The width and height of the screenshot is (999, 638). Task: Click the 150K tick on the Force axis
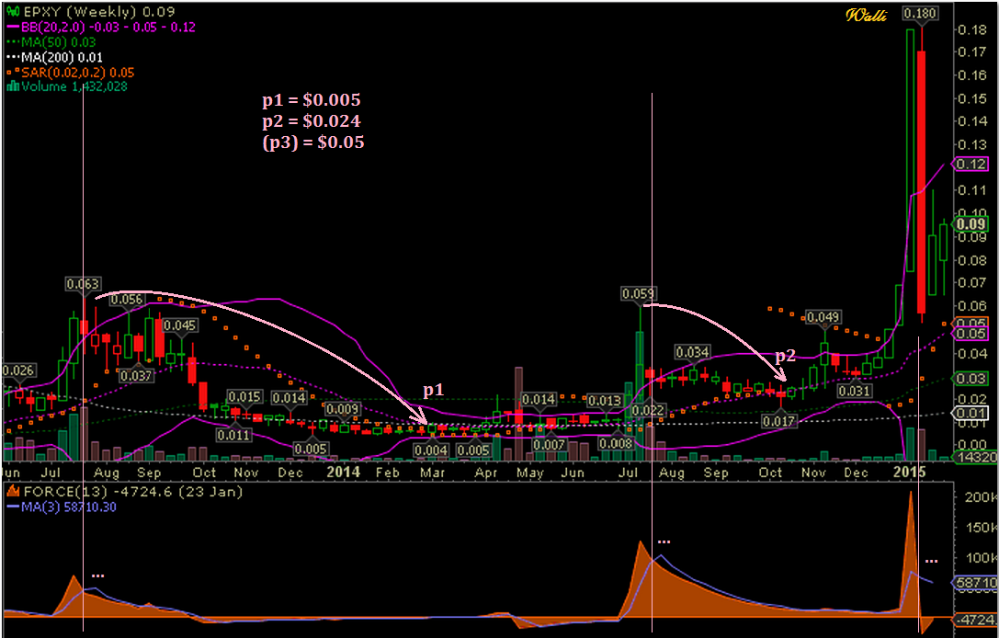(982, 528)
